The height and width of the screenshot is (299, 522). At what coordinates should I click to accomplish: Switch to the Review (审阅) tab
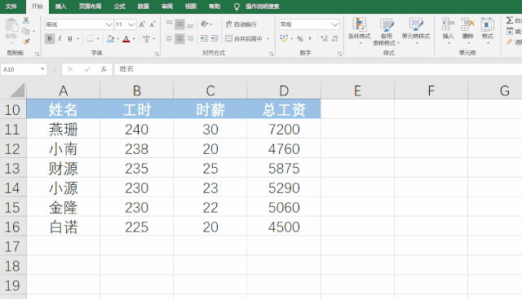[x=166, y=7]
